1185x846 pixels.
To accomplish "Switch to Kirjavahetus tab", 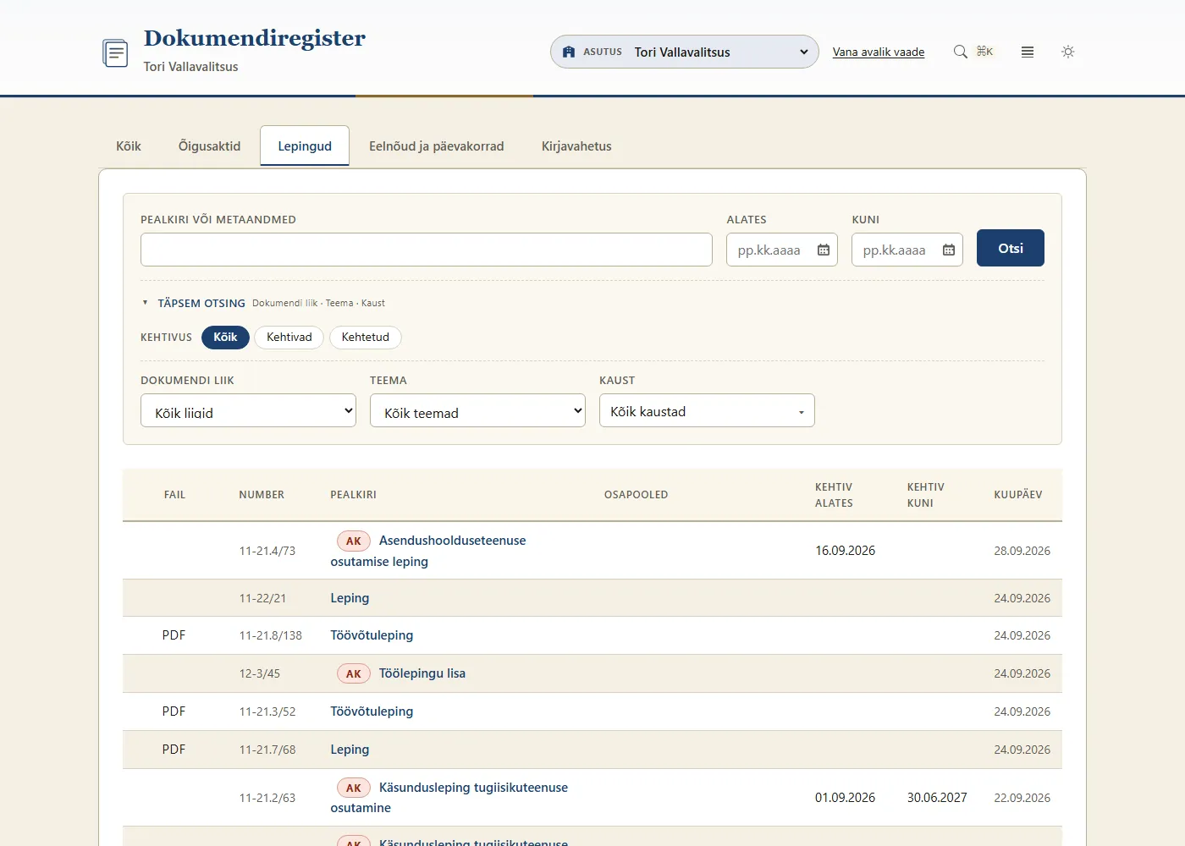I will point(576,146).
